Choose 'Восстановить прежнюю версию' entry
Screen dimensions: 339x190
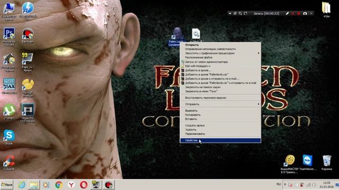(x=220, y=98)
